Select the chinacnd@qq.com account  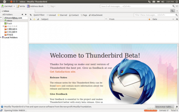coord(13,18)
